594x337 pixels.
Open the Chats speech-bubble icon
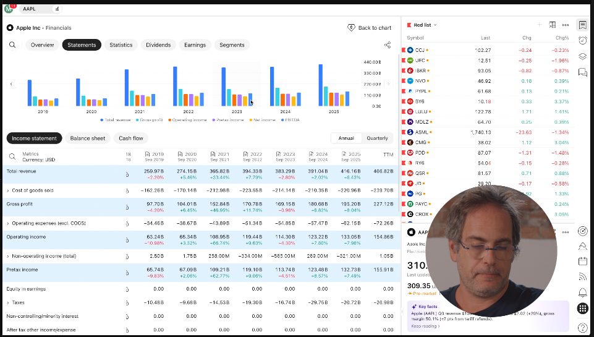pos(582,72)
